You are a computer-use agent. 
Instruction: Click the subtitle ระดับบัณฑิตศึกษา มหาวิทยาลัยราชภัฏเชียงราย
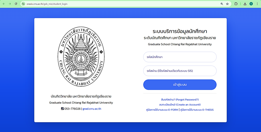coord(180,38)
